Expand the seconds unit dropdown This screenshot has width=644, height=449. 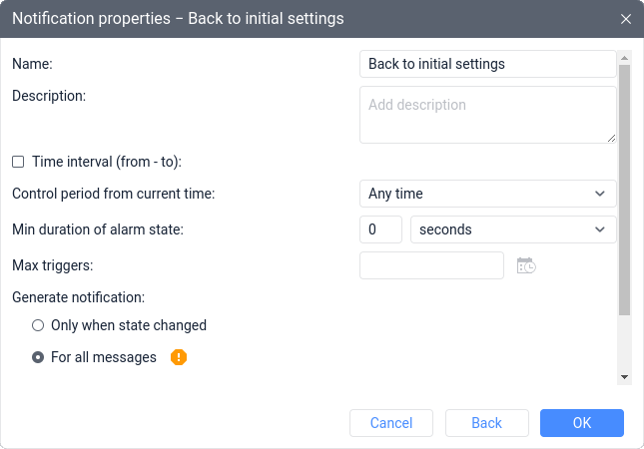point(513,229)
